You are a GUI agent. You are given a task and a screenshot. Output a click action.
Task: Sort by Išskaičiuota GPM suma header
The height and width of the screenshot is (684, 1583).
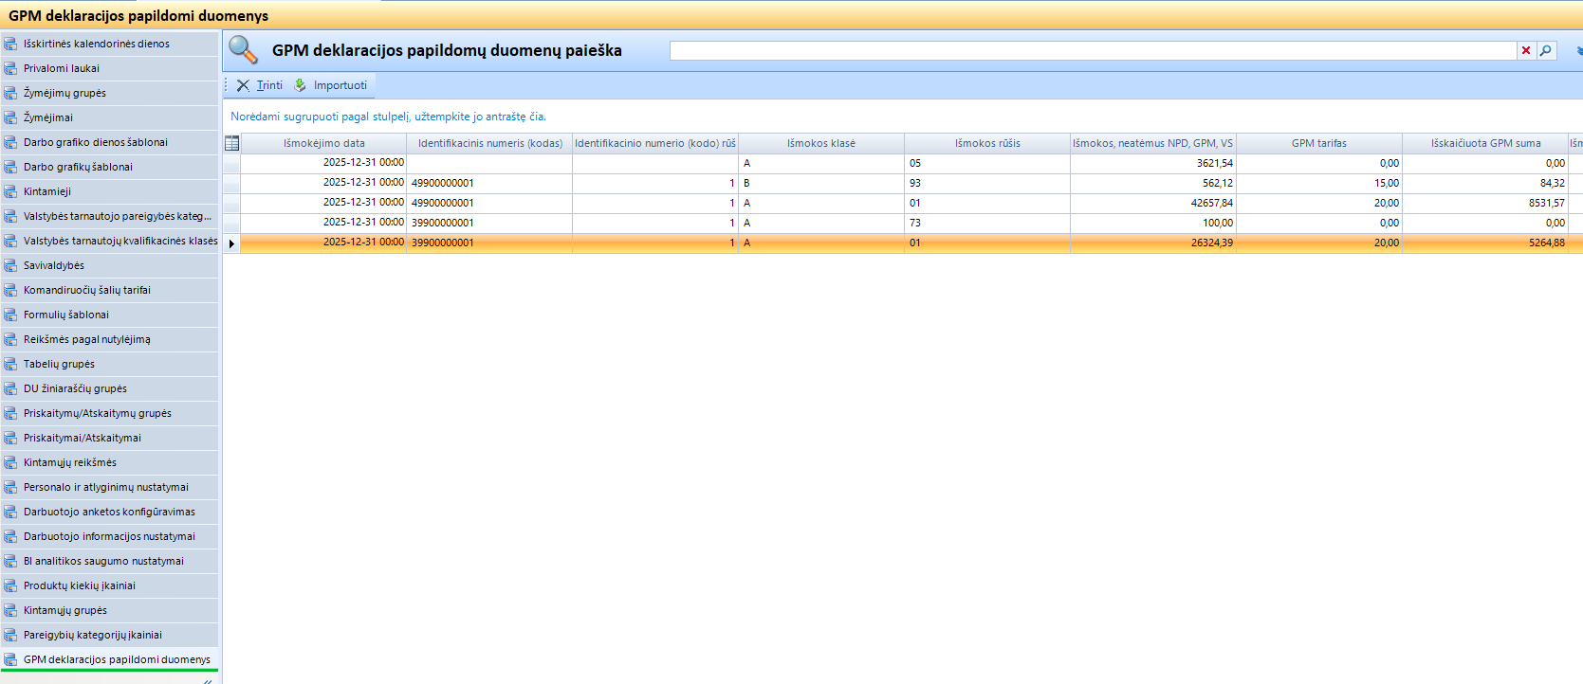click(1485, 143)
